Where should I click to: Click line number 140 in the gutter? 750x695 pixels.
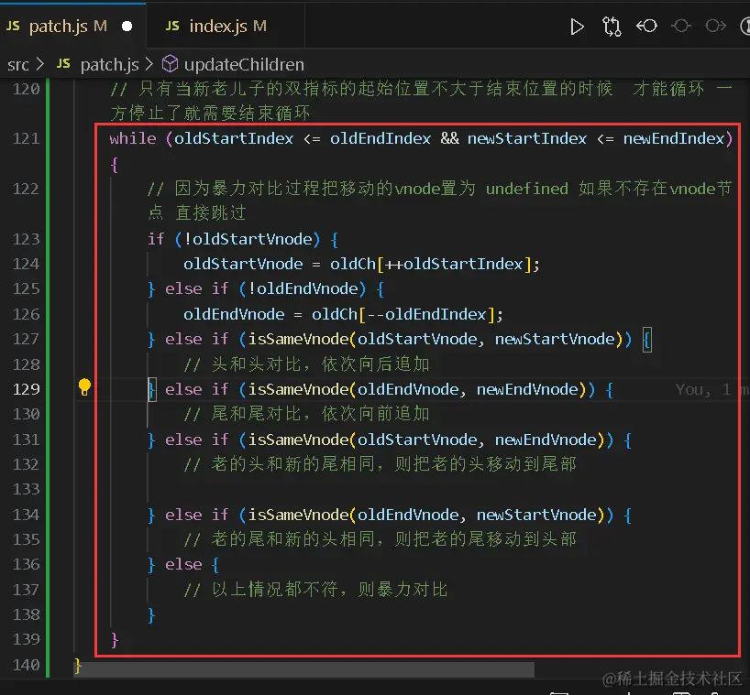[x=26, y=665]
